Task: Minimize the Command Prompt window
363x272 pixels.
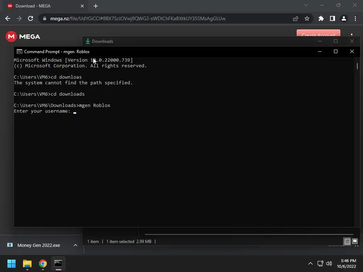Action: click(320, 51)
